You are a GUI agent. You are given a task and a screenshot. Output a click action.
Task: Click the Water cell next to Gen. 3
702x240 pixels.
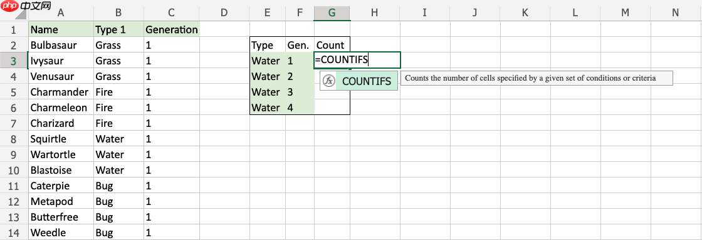[x=268, y=92]
